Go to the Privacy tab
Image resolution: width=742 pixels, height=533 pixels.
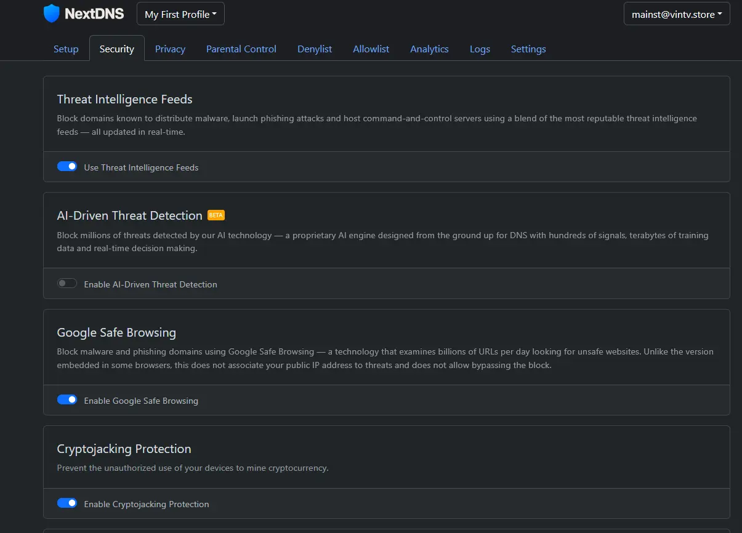coord(170,49)
